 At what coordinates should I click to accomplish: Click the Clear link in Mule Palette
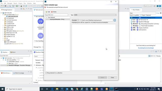[158, 13]
